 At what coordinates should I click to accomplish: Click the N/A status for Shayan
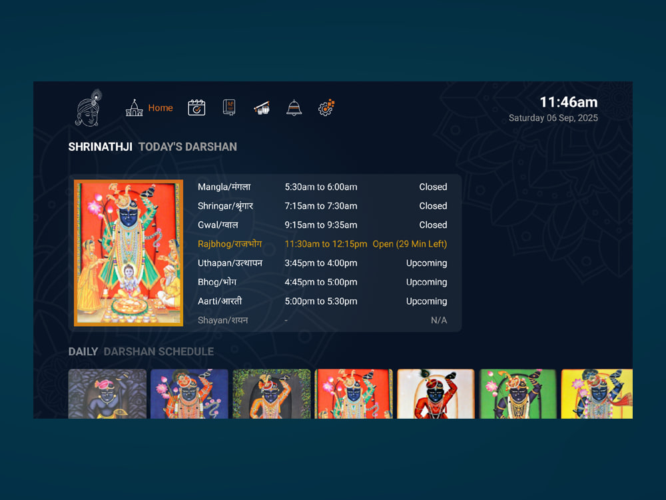click(439, 321)
